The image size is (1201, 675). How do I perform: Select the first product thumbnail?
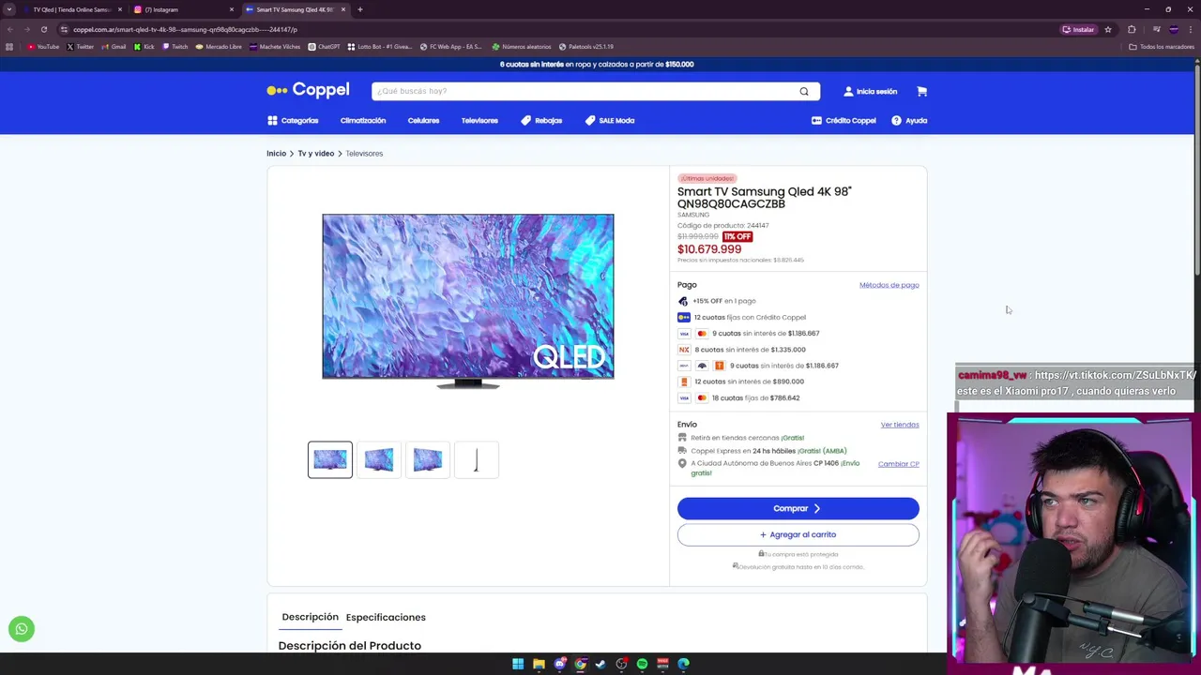click(330, 459)
